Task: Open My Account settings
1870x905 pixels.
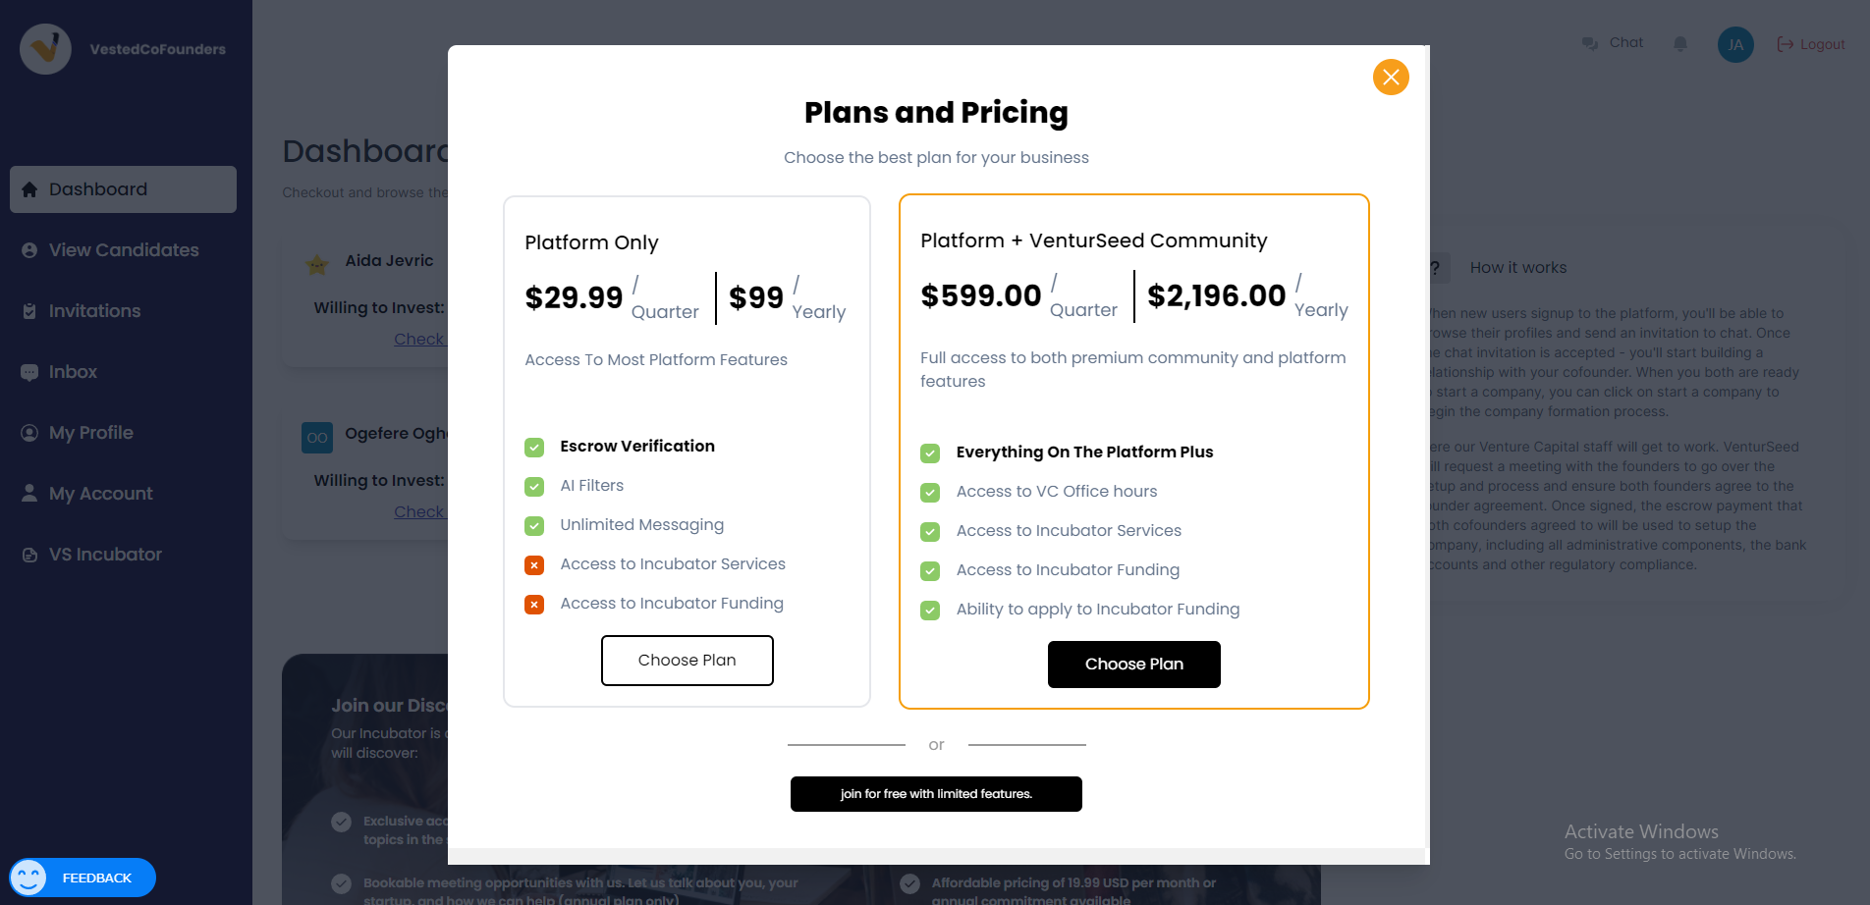Action: pos(123,494)
